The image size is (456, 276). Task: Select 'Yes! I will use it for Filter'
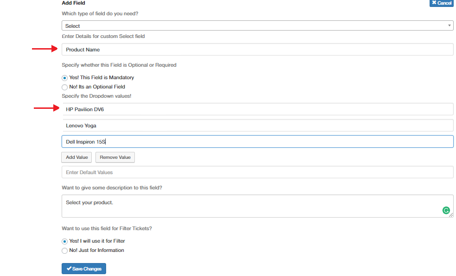point(64,241)
